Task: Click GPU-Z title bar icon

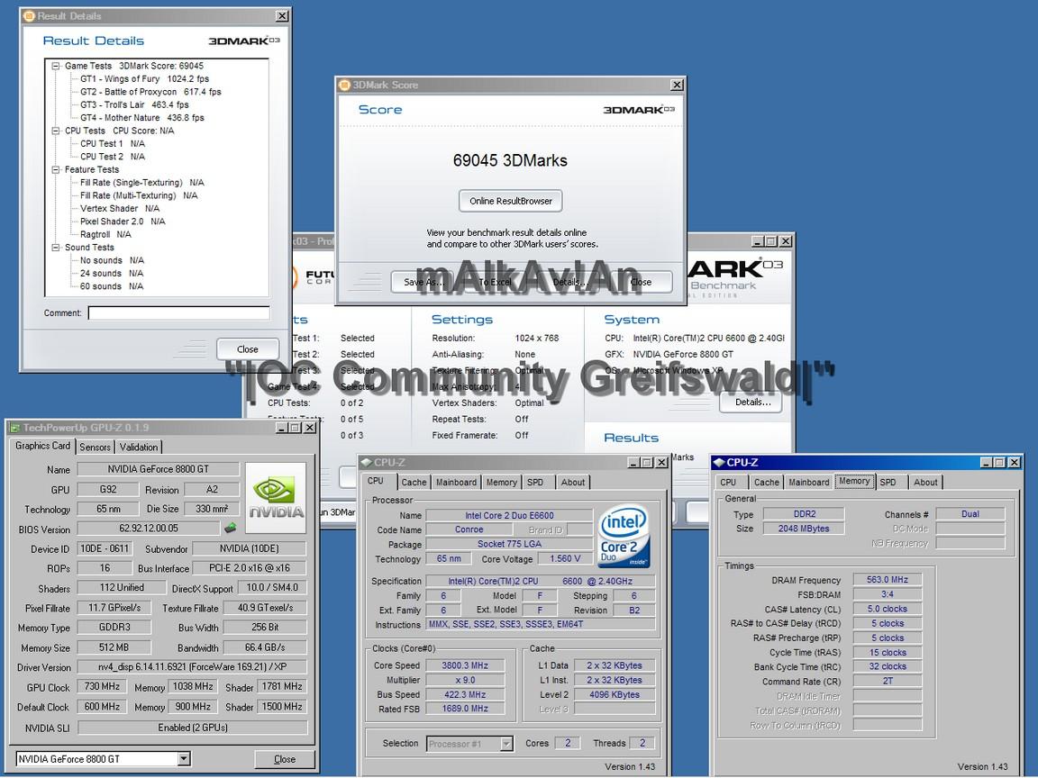Action: point(14,428)
